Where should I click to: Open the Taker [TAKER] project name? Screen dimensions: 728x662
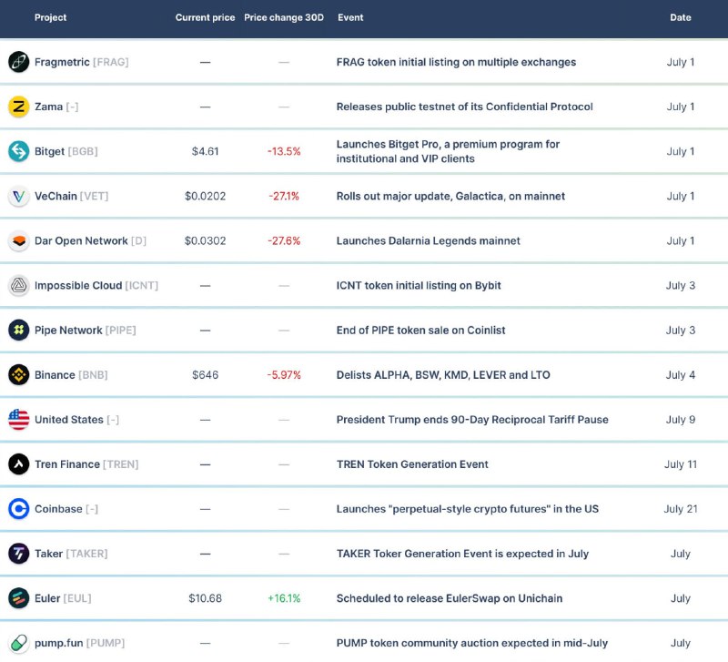click(71, 554)
